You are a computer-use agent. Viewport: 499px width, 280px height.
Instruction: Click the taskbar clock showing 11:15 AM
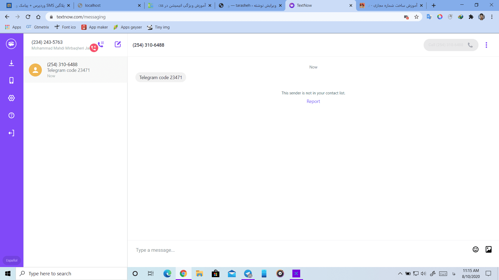pos(471,274)
